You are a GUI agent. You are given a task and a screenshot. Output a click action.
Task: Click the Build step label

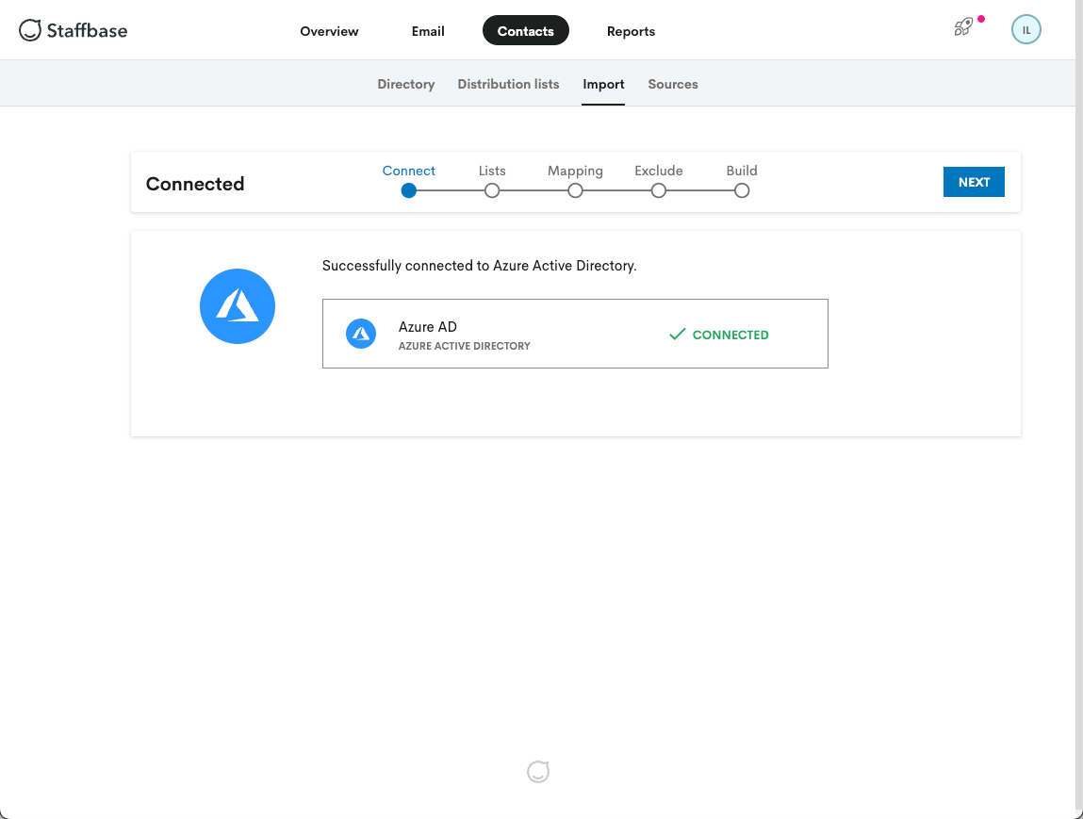742,171
